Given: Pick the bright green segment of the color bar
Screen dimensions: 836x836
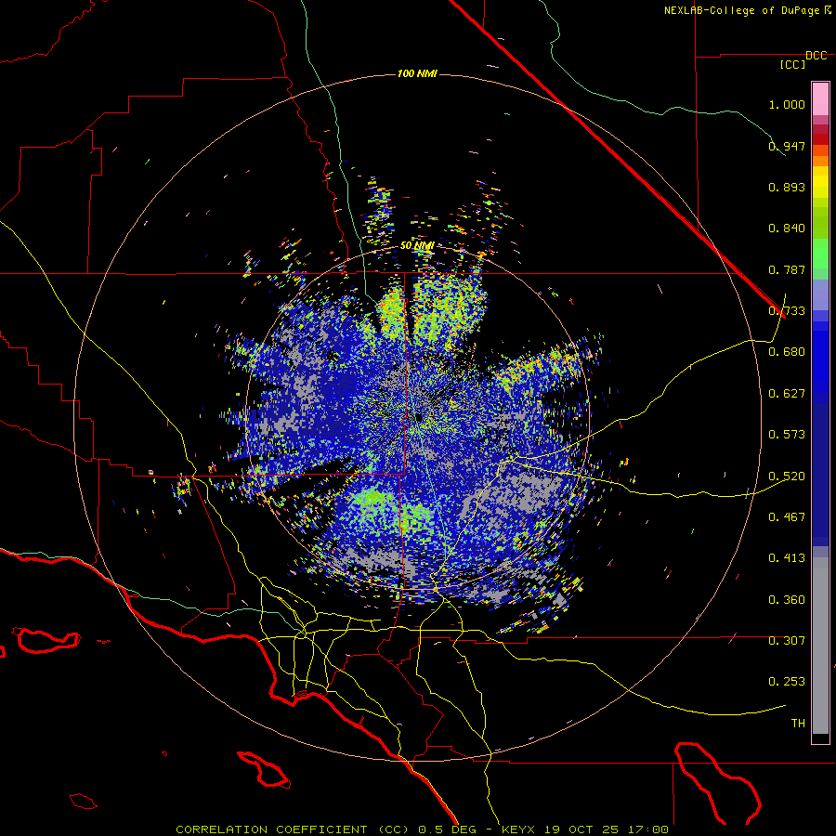Looking at the screenshot, I should point(820,253).
